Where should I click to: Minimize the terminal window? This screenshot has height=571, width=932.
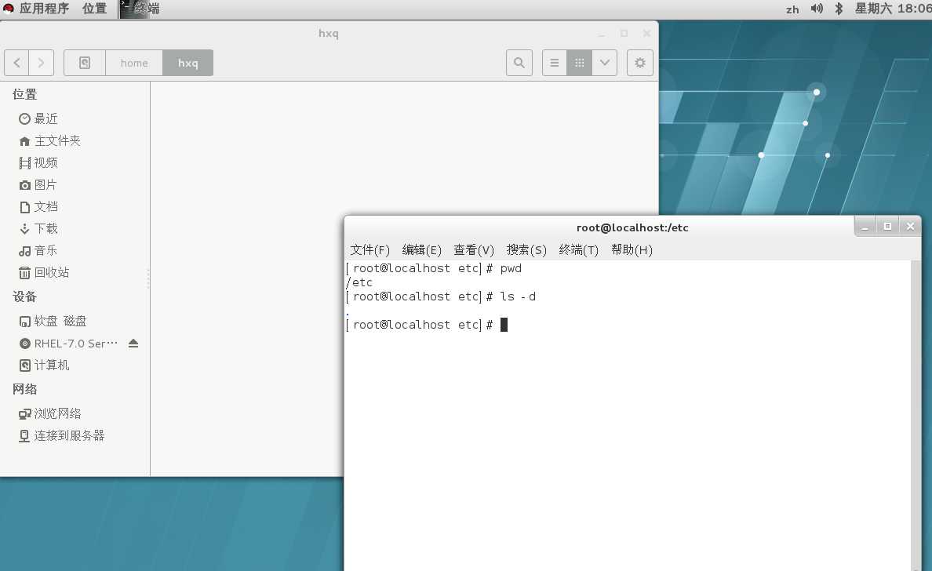(865, 227)
